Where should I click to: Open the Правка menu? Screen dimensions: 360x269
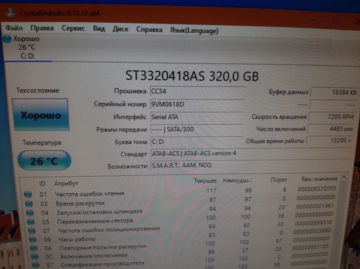(x=42, y=28)
